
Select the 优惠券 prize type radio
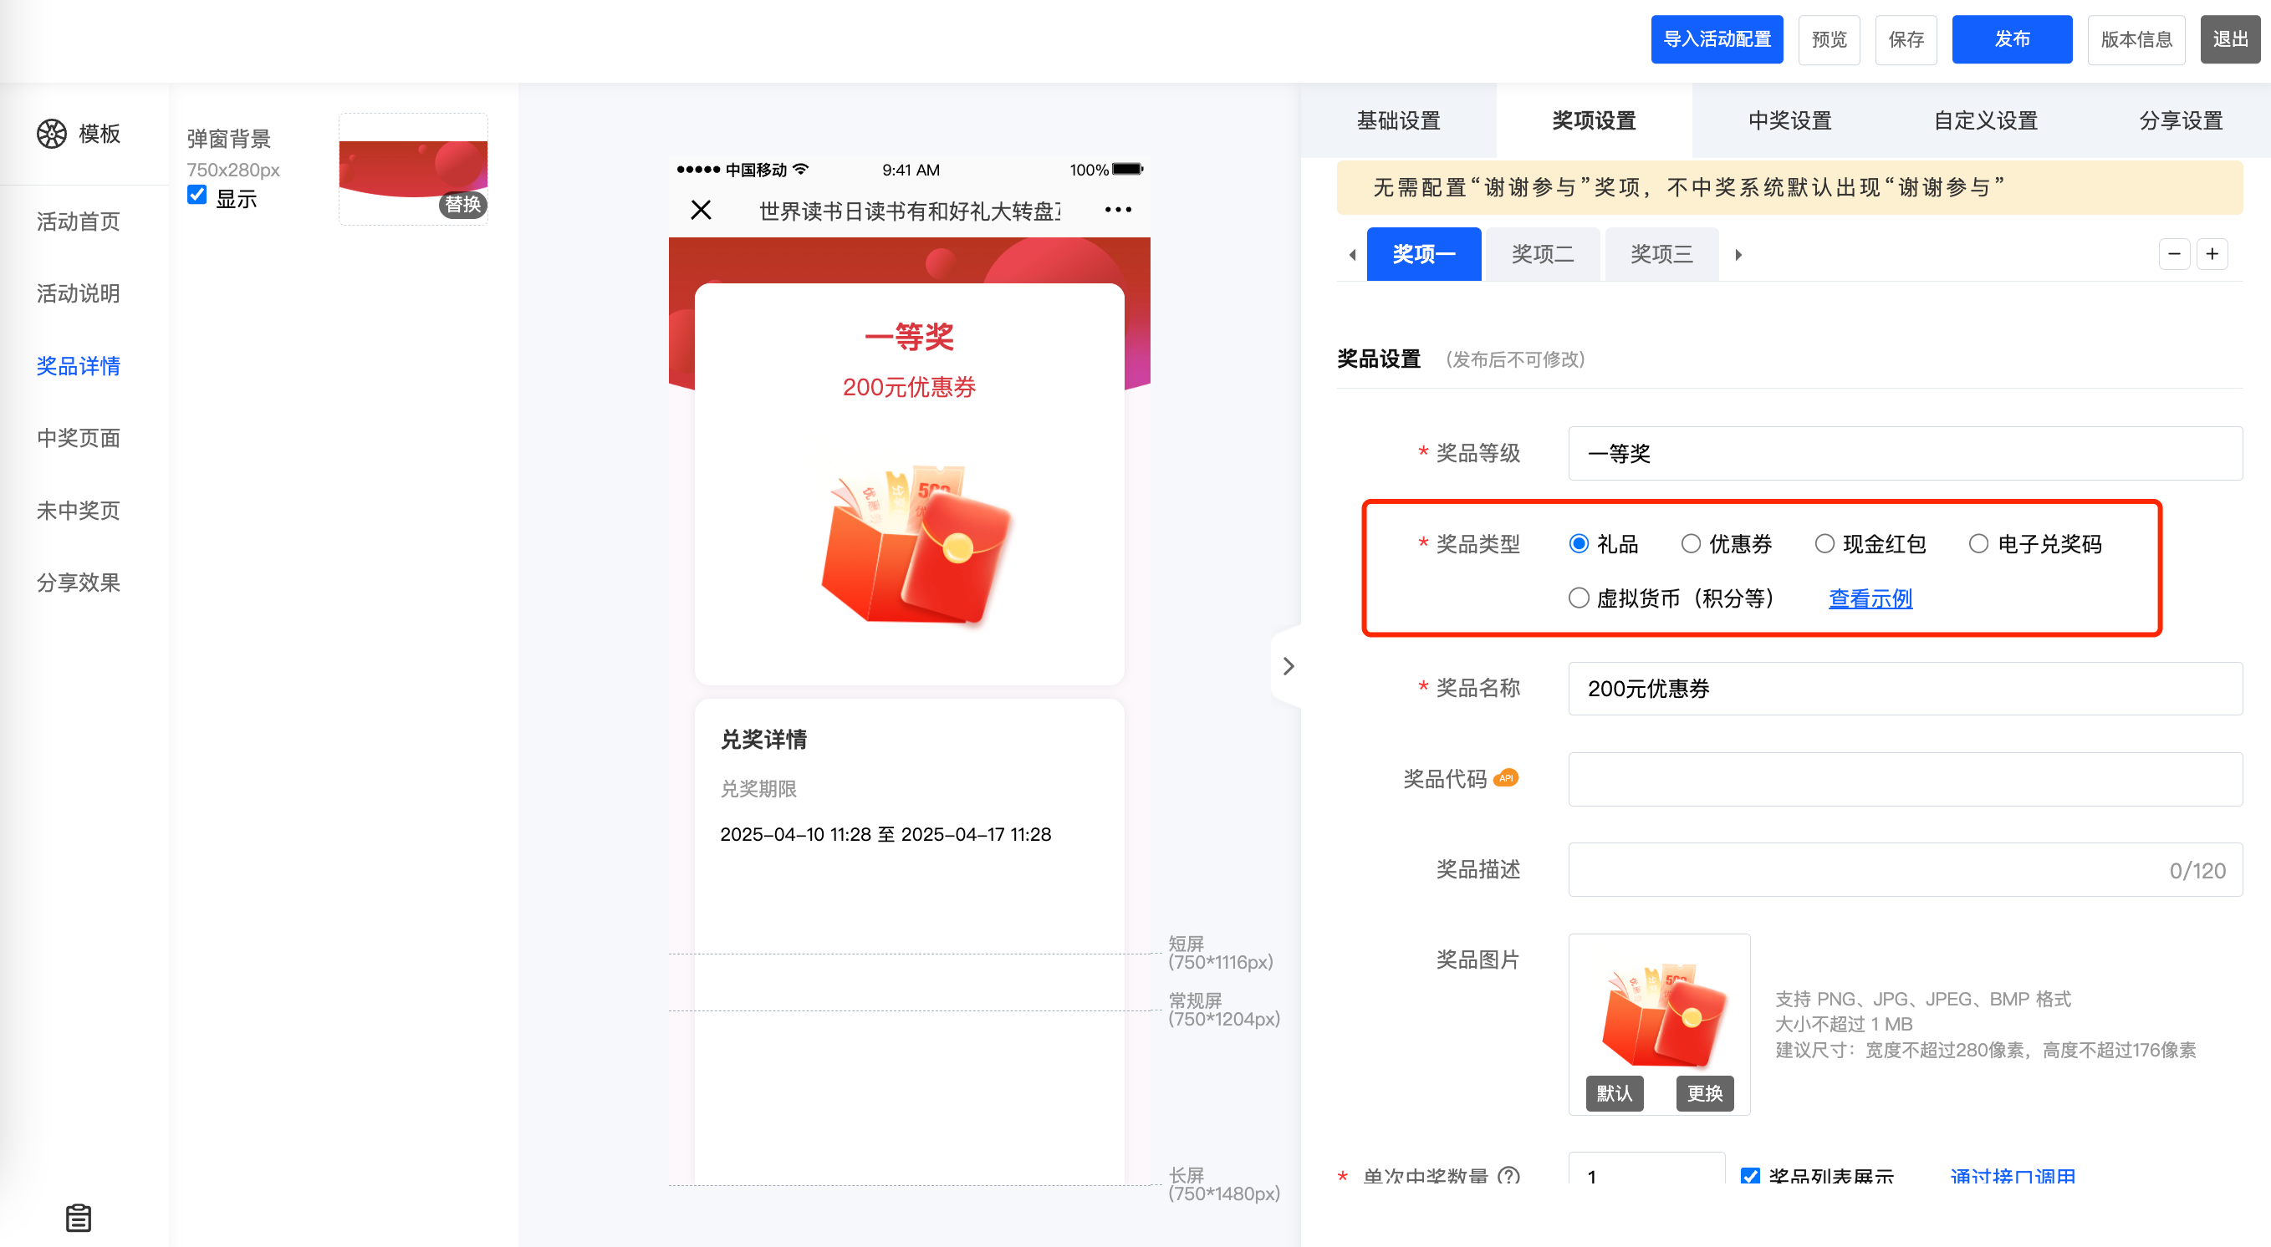point(1690,544)
